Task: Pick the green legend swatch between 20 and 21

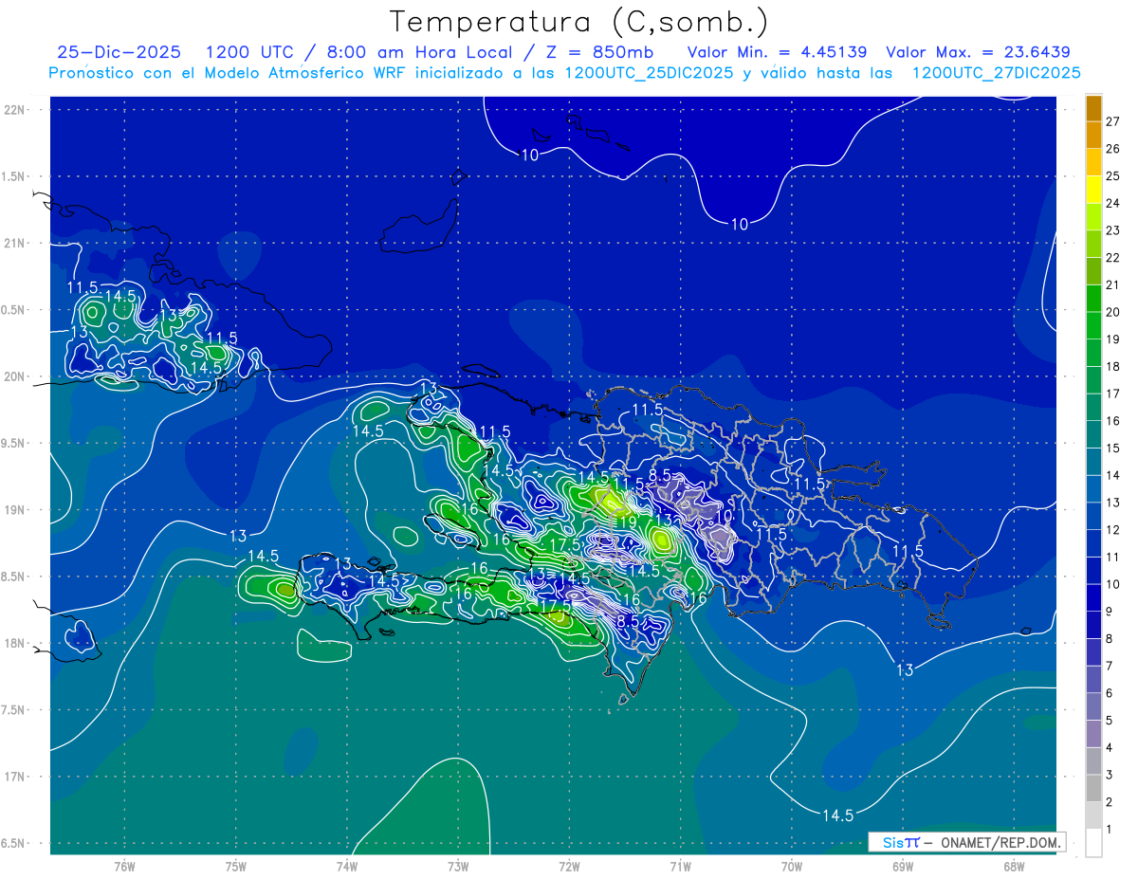Action: (x=1093, y=299)
